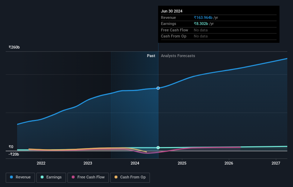
Task: Click the teal Earnings legend dot
Action: point(42,177)
